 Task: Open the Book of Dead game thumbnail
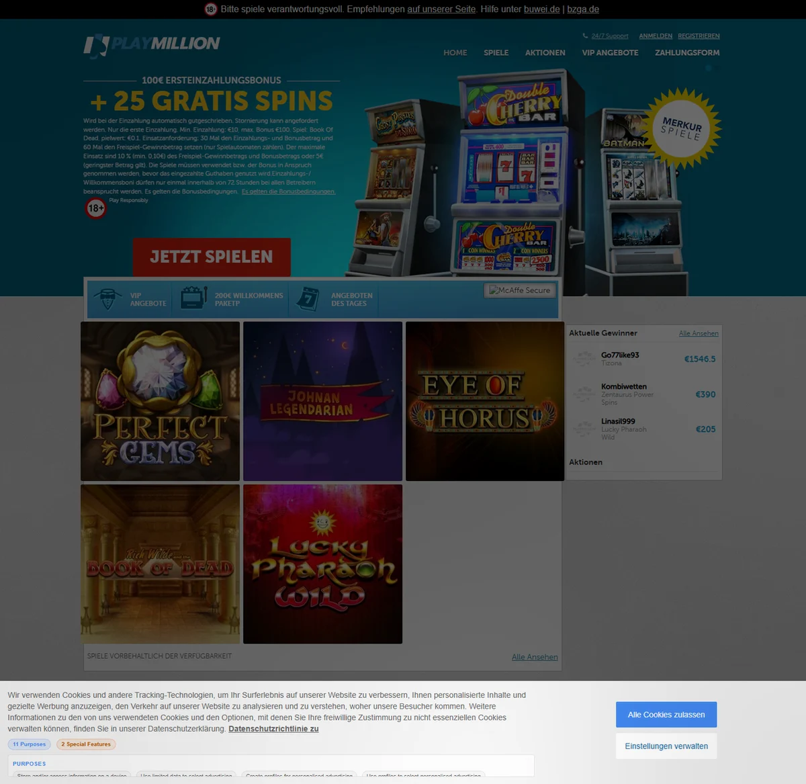(x=160, y=564)
